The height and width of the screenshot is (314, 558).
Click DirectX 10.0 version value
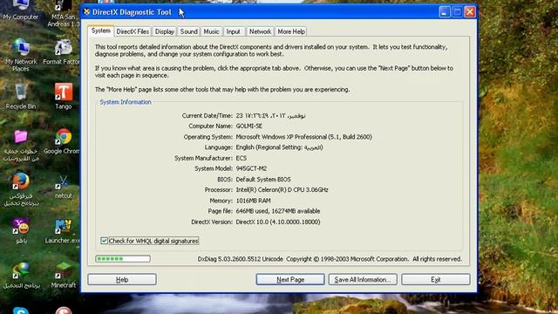click(x=278, y=222)
